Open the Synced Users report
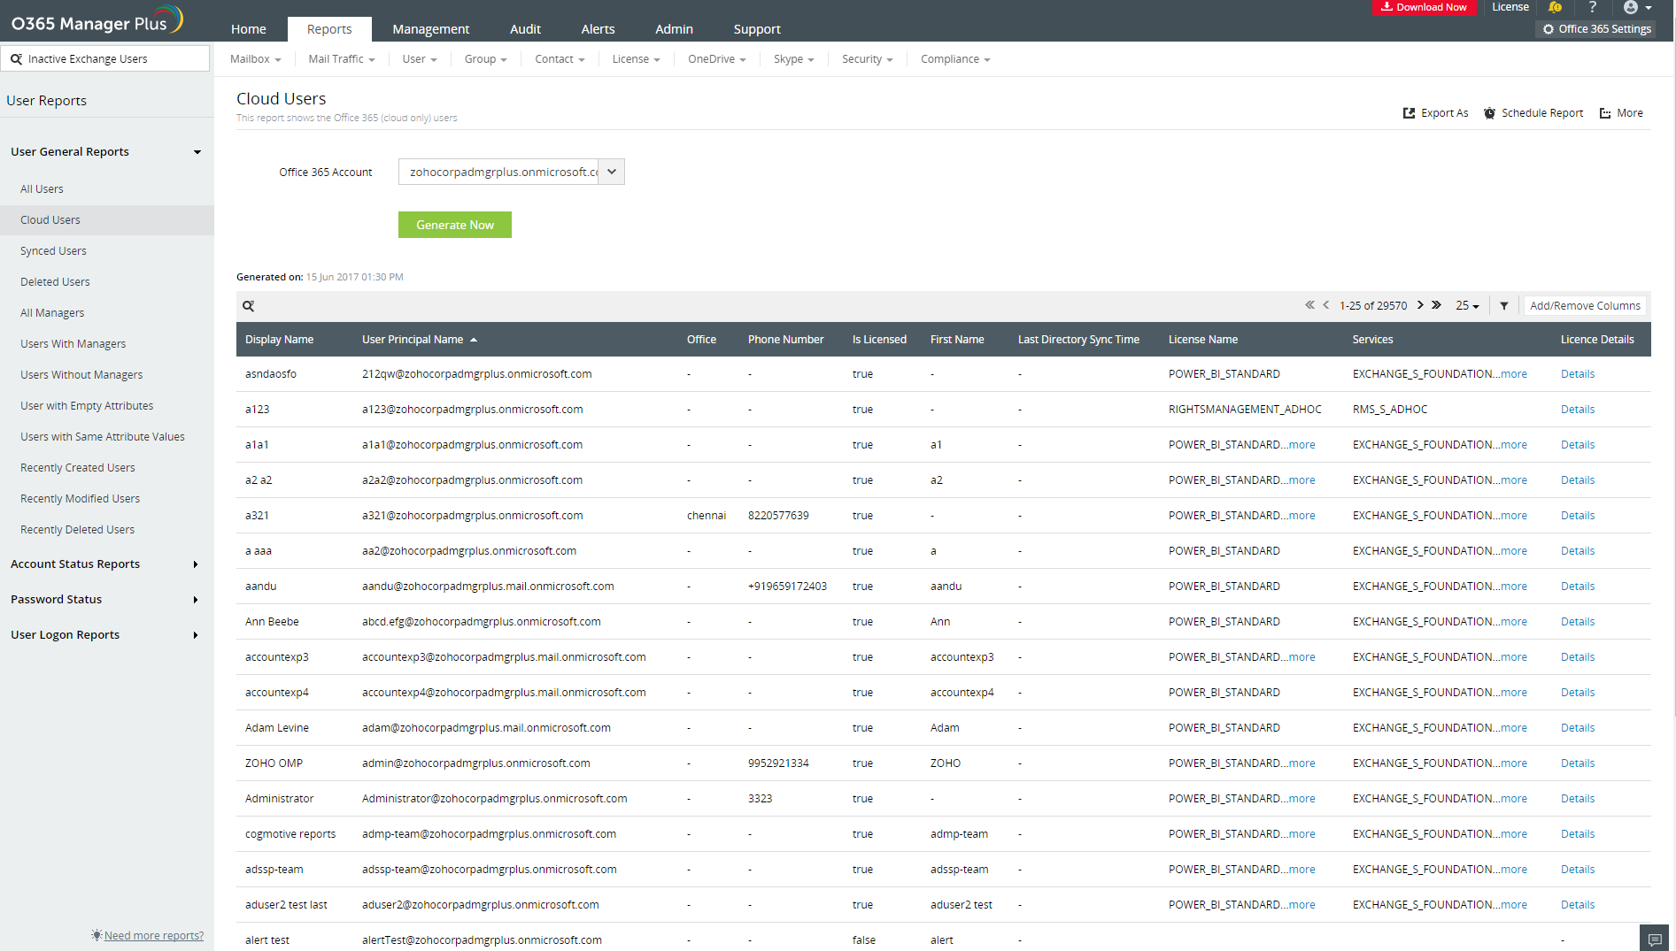 pos(53,251)
